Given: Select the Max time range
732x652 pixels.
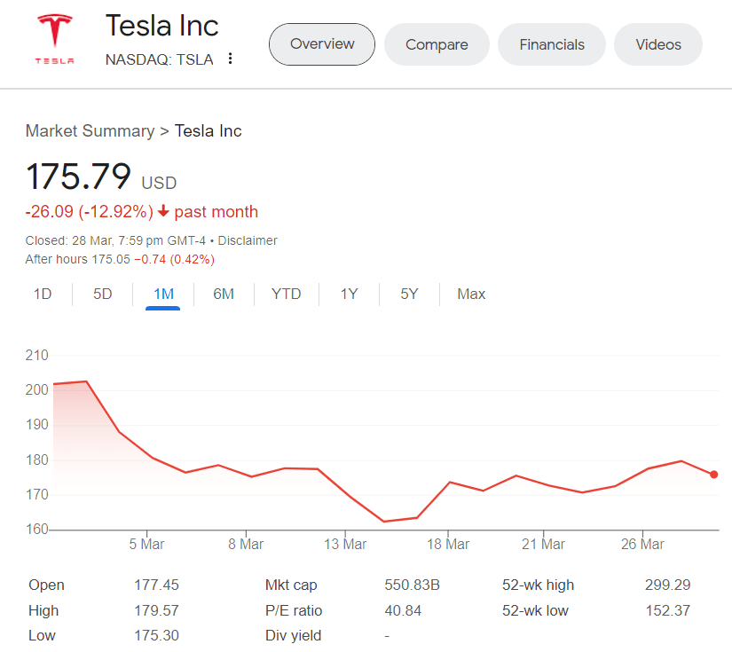Looking at the screenshot, I should pyautogui.click(x=471, y=295).
